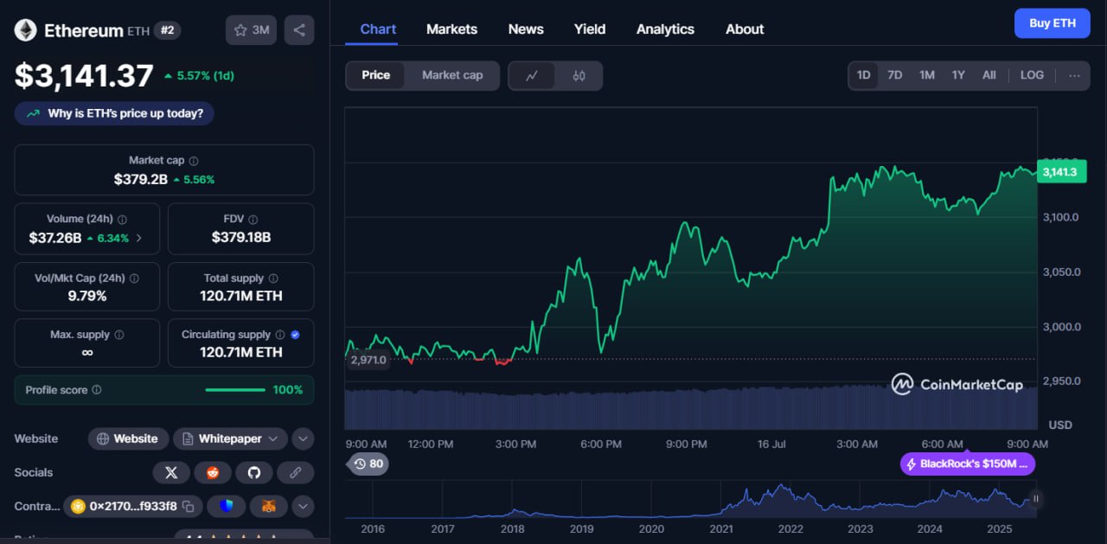Click the Ethereum logo icon
The height and width of the screenshot is (544, 1107).
coord(25,30)
